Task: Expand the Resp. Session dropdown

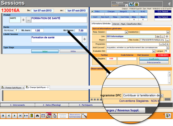Action: [127, 32]
